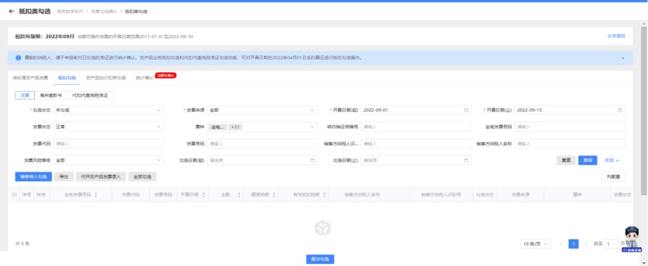Select the 海关缴款书 type option

pos(51,95)
